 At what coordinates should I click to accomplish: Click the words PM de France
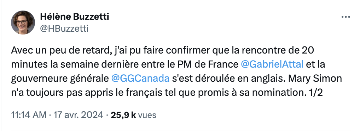click(x=208, y=64)
